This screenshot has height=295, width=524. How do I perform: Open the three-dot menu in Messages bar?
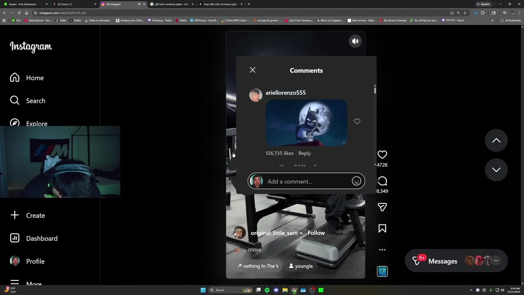[x=496, y=261]
